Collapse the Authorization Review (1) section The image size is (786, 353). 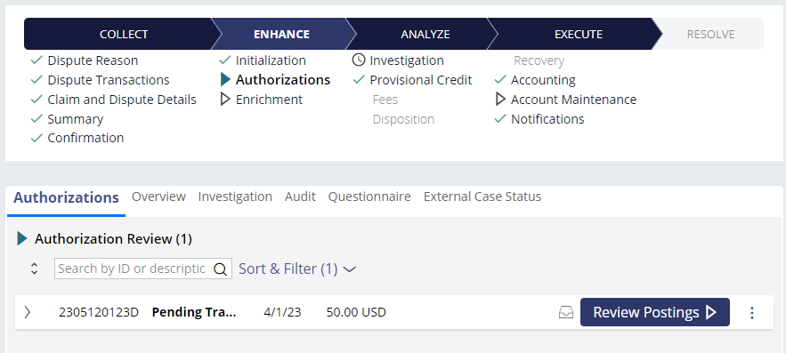tap(22, 239)
